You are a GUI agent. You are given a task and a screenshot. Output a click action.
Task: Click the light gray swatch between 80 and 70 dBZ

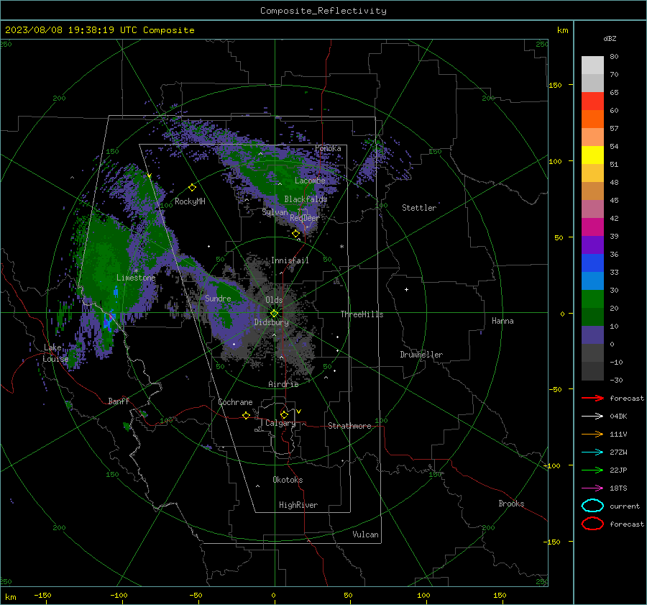pos(592,65)
